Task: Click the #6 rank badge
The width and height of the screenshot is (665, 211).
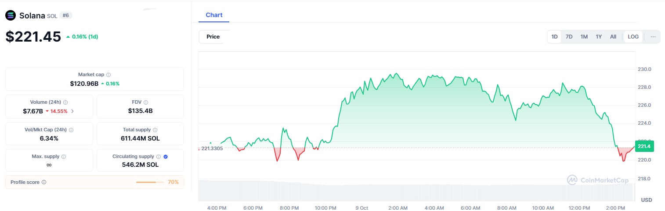Action: tap(66, 15)
